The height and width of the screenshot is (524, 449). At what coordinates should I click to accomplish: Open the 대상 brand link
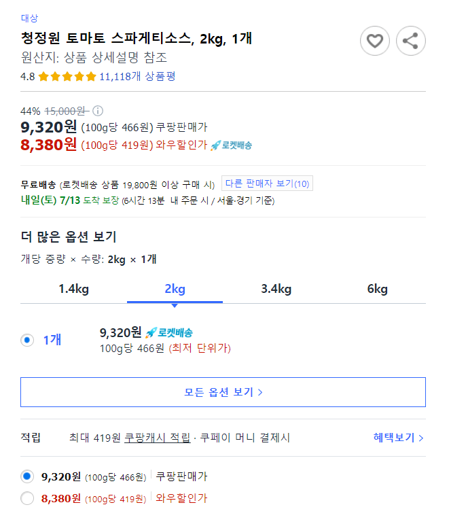tap(29, 18)
